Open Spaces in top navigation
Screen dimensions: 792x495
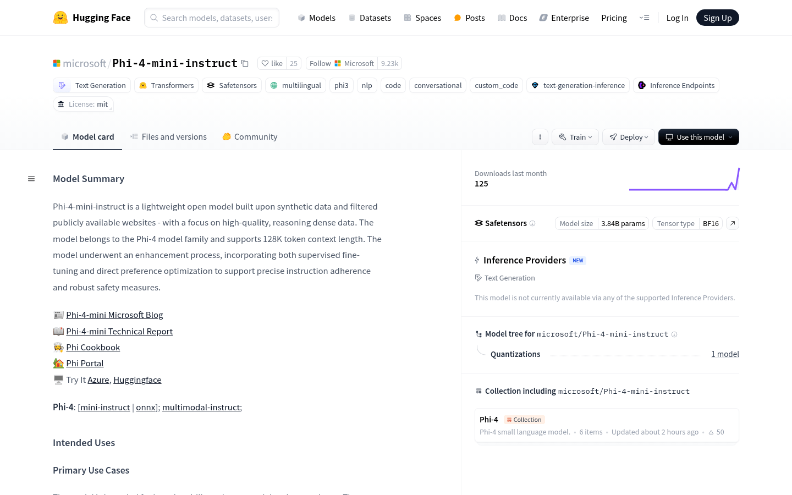[x=422, y=18]
